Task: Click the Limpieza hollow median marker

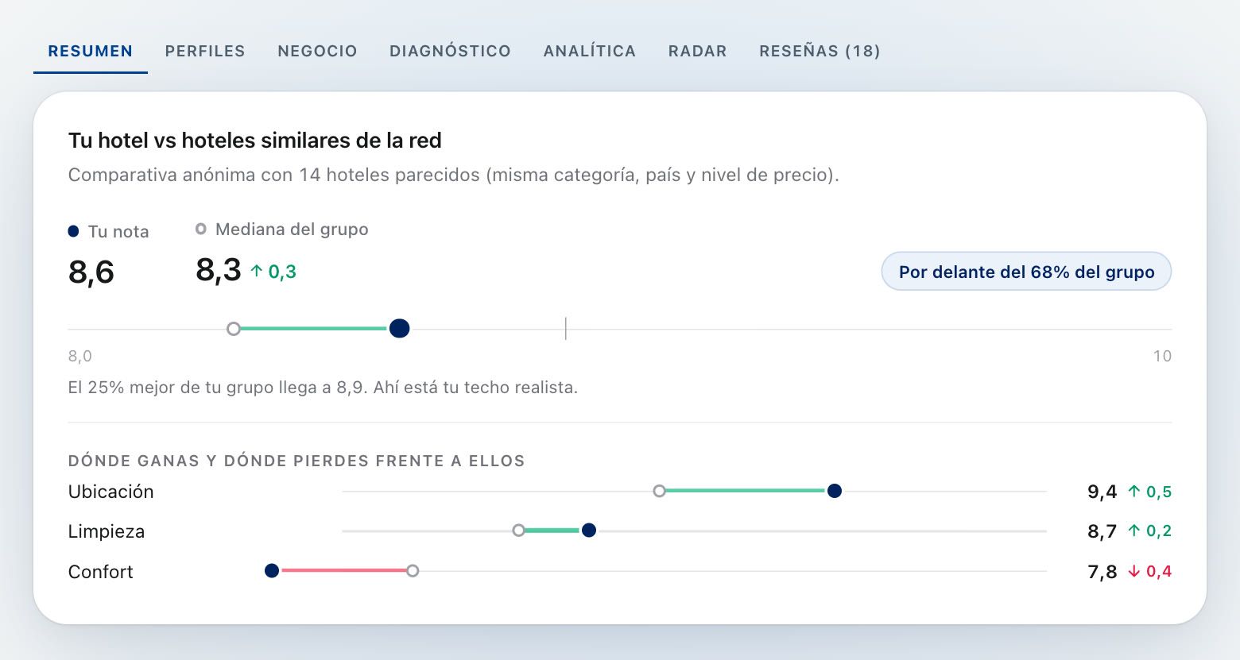Action: [518, 530]
